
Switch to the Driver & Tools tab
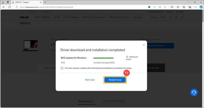(x=85, y=101)
